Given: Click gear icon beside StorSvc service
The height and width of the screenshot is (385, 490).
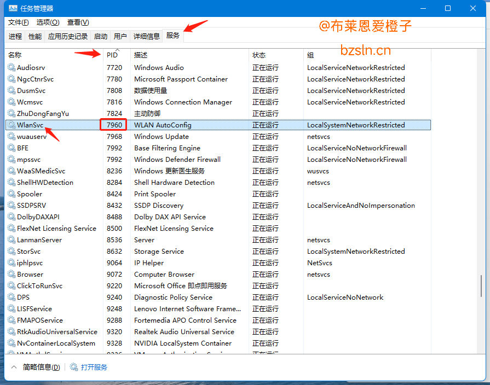Looking at the screenshot, I should click(x=11, y=252).
